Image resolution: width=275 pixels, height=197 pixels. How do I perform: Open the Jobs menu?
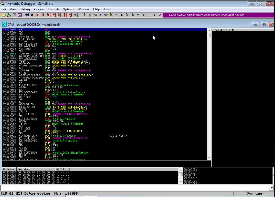click(107, 9)
